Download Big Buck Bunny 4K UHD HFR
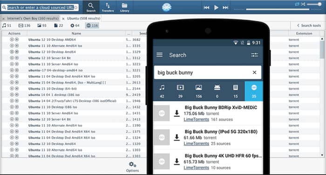 (x=177, y=162)
